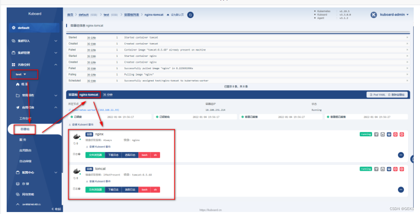Dismiss the 'Created container tomcat' event row

click(407, 44)
